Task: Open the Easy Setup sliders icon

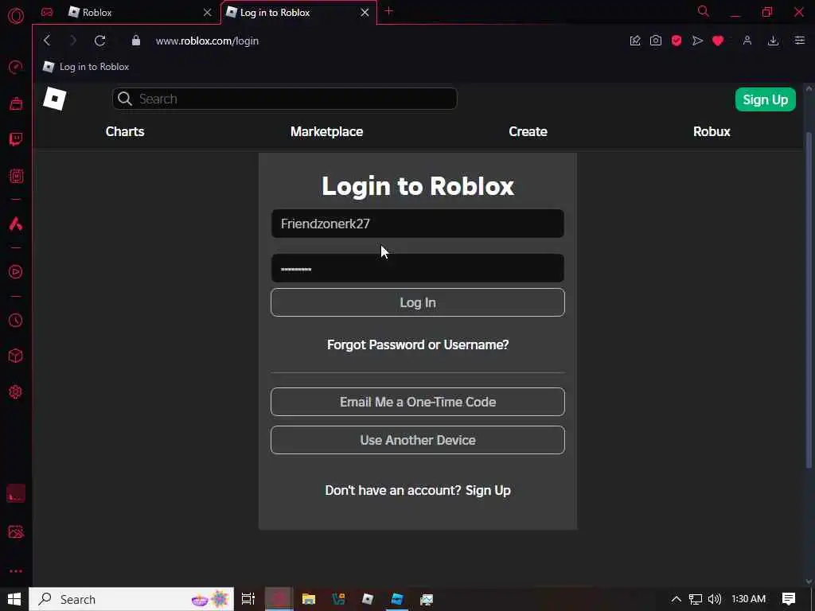Action: tap(799, 41)
